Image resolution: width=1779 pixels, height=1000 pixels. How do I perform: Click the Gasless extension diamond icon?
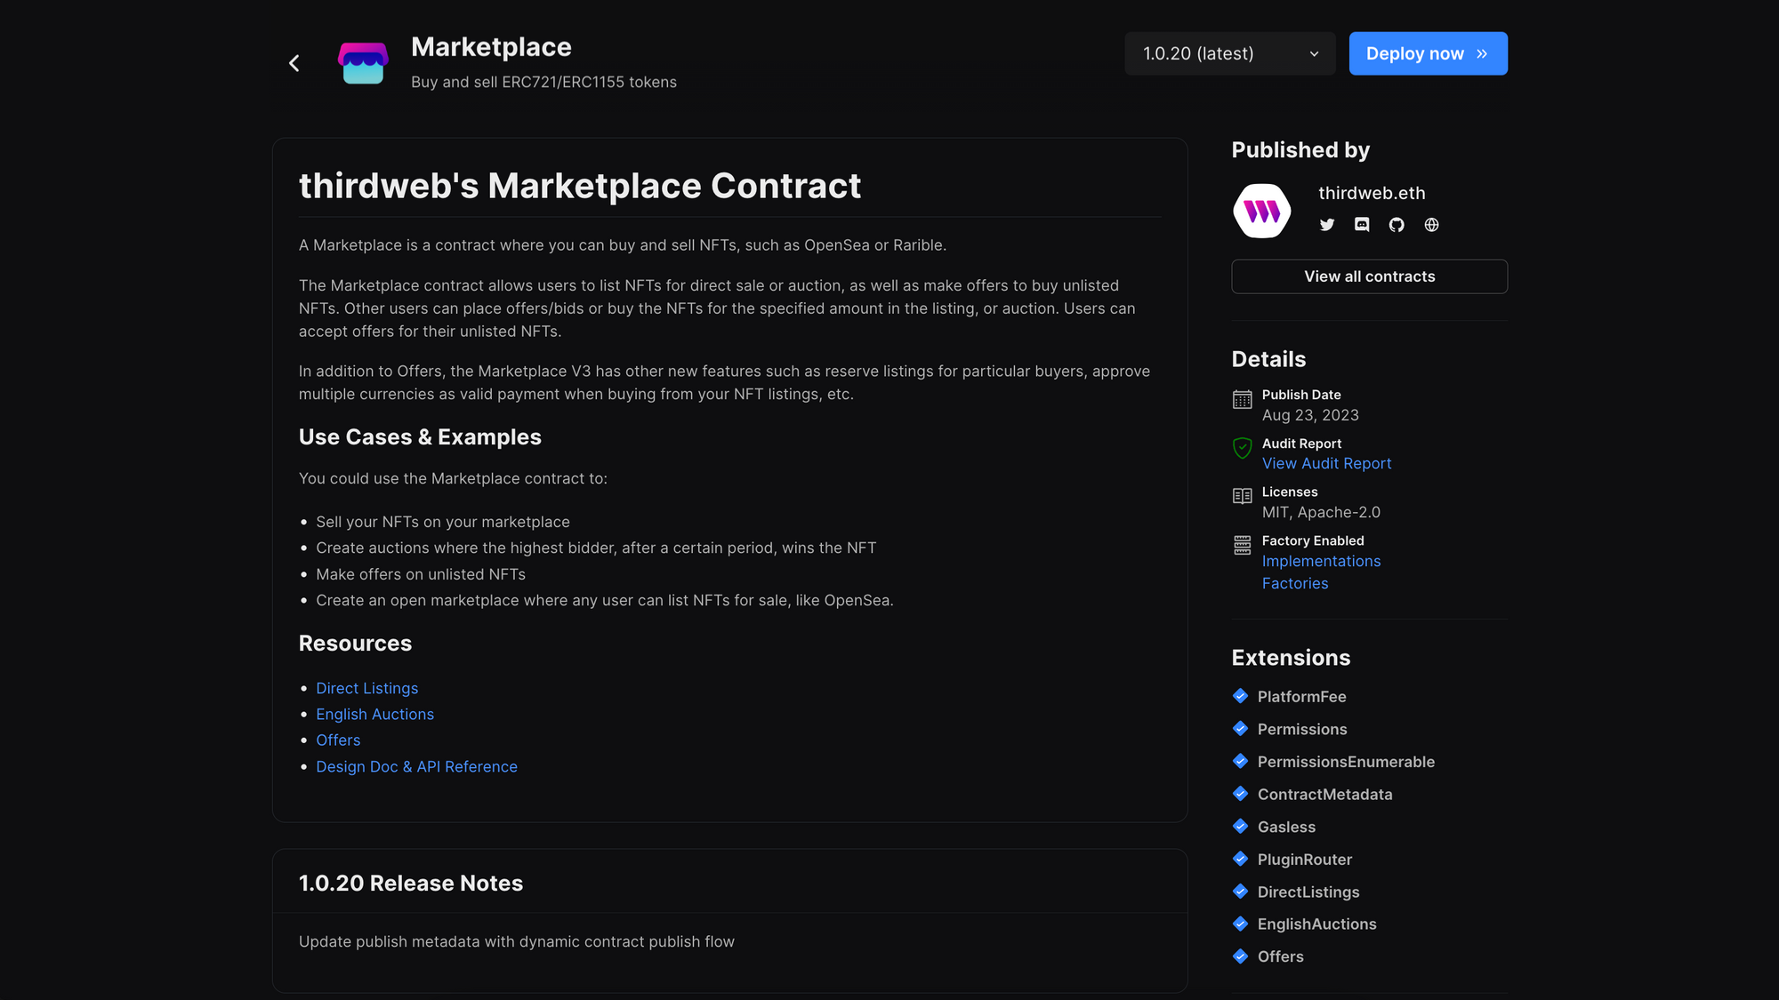1240,827
